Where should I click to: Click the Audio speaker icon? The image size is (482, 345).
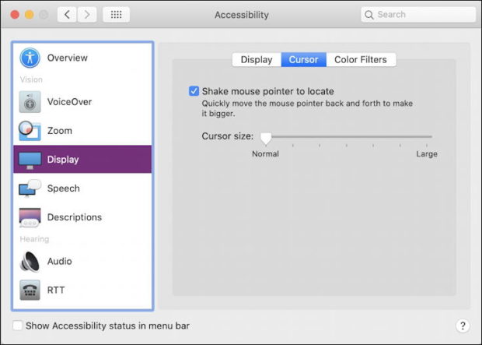pos(30,262)
